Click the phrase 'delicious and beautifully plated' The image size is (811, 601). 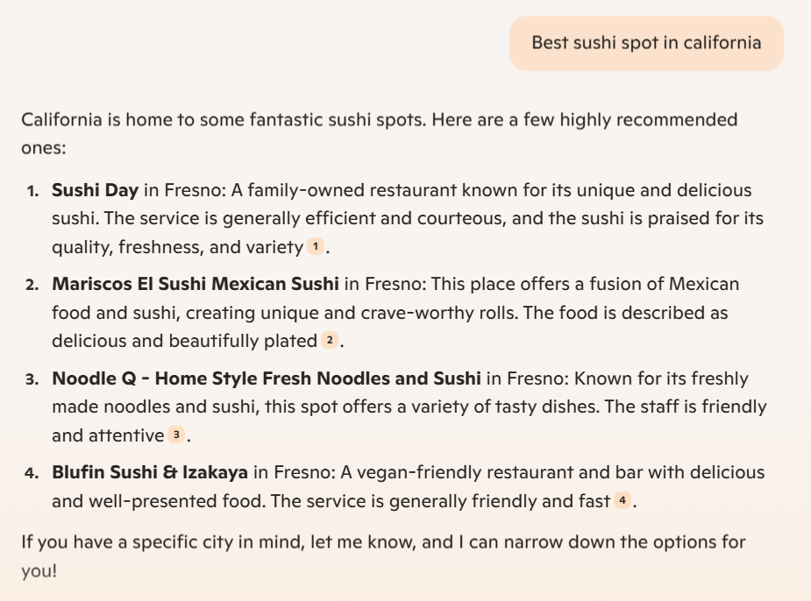point(185,341)
